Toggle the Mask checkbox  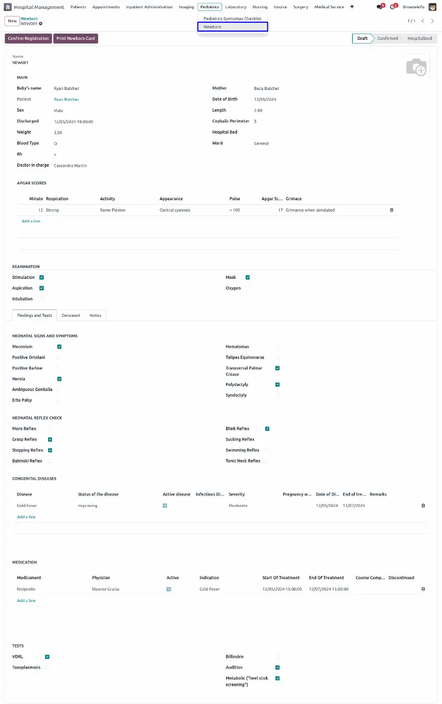[x=248, y=278]
